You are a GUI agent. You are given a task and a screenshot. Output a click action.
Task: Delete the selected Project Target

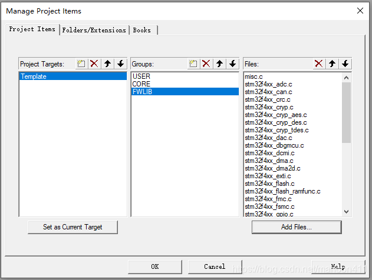point(94,64)
